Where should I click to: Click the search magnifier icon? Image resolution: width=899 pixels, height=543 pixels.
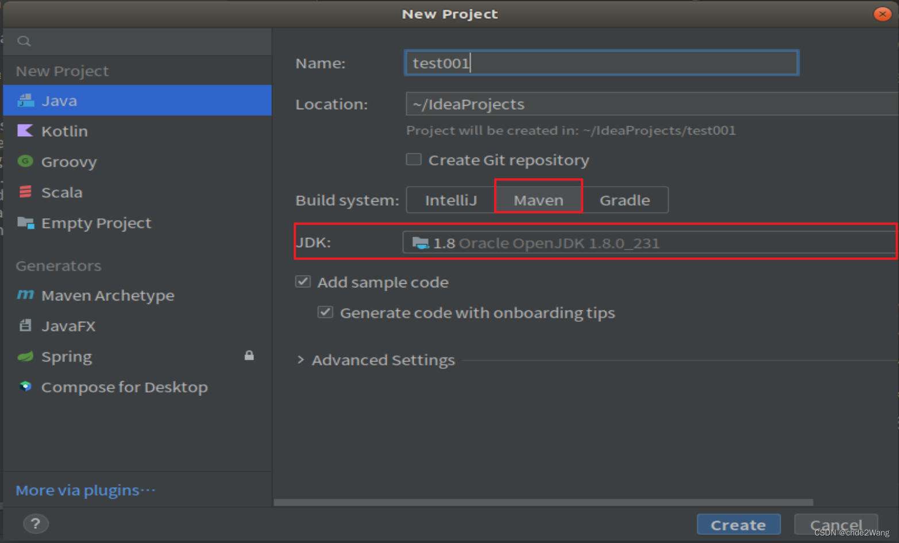(x=24, y=41)
